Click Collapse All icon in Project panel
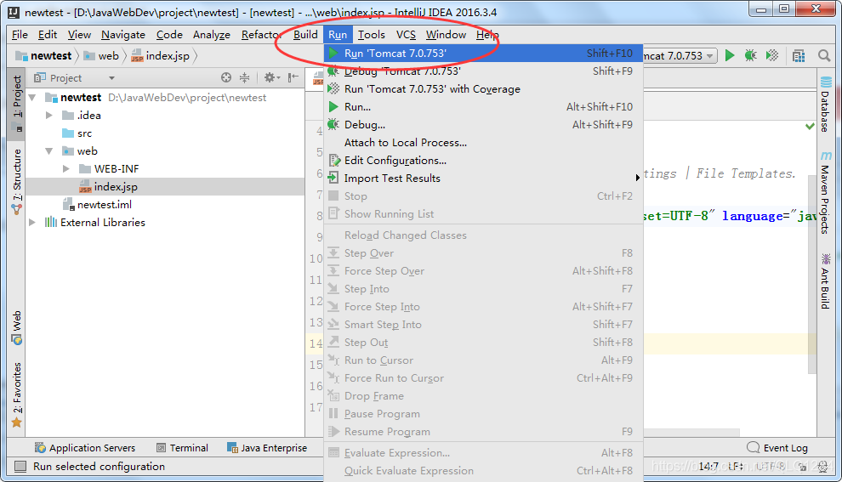This screenshot has height=482, width=842. click(244, 78)
